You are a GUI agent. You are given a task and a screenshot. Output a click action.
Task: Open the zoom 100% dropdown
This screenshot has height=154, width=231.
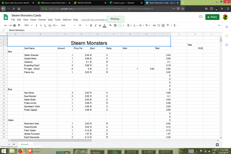click(28, 25)
